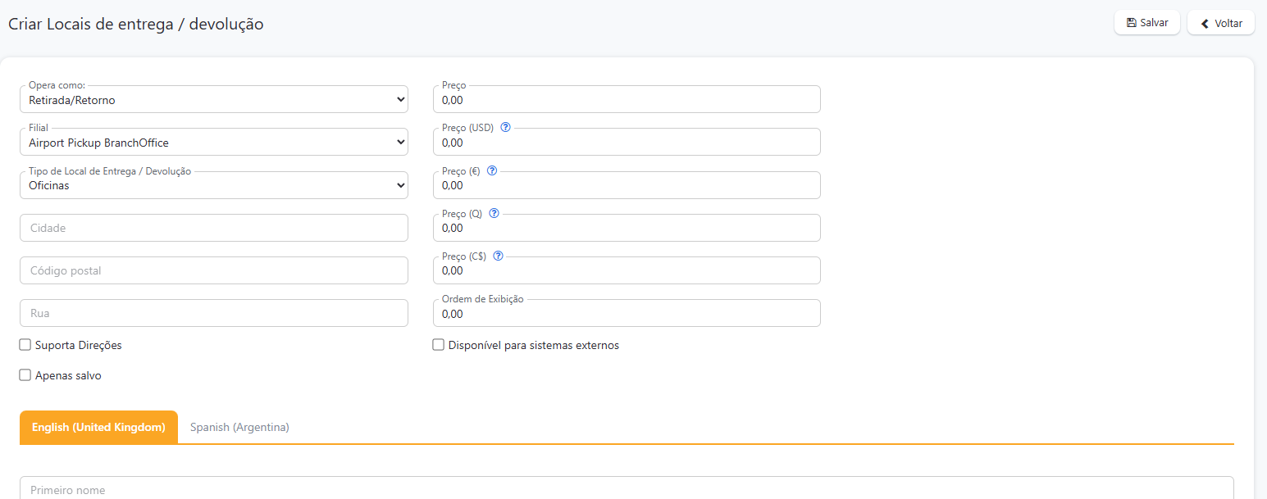
Task: Select English (United Kingdom) tab
Action: coord(98,427)
